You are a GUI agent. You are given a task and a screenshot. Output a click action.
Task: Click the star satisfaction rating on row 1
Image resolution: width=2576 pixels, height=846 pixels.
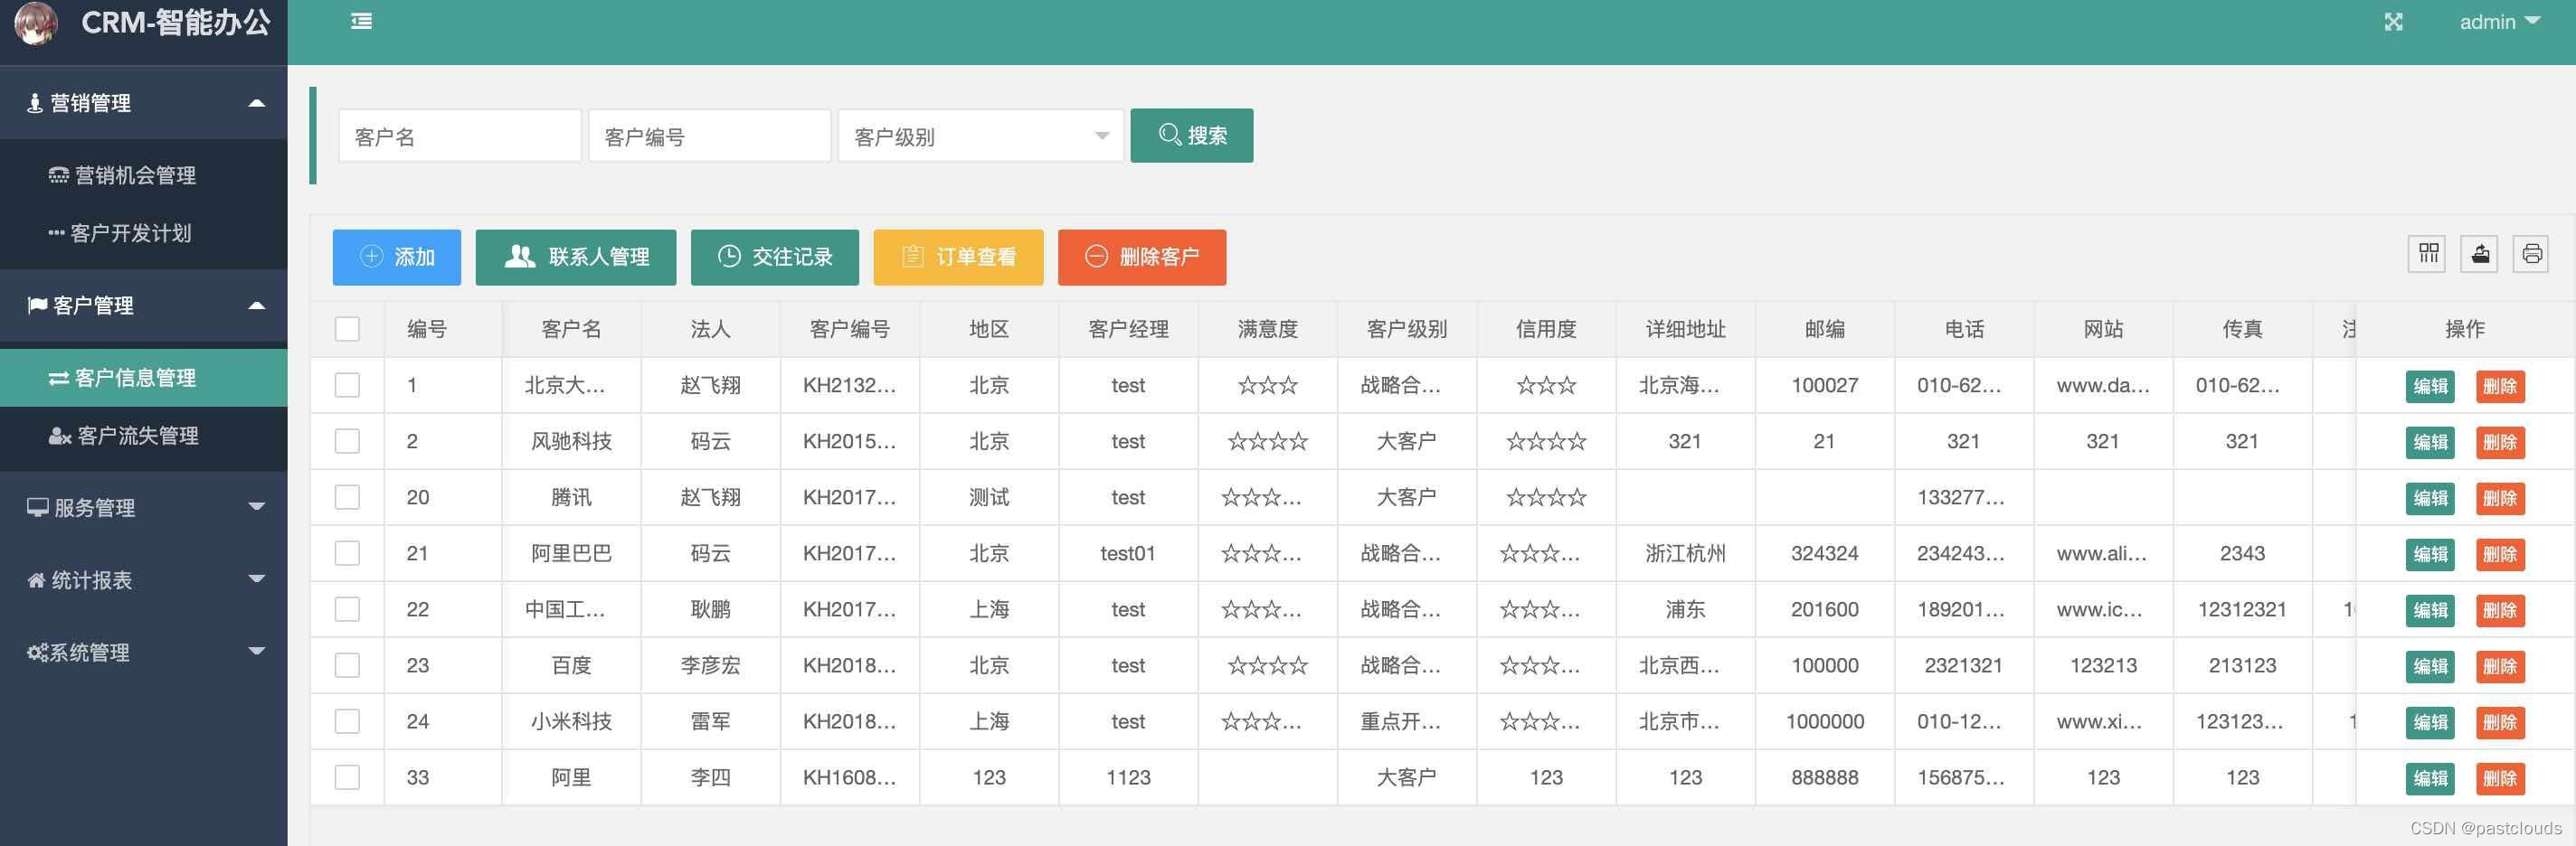tap(1266, 384)
